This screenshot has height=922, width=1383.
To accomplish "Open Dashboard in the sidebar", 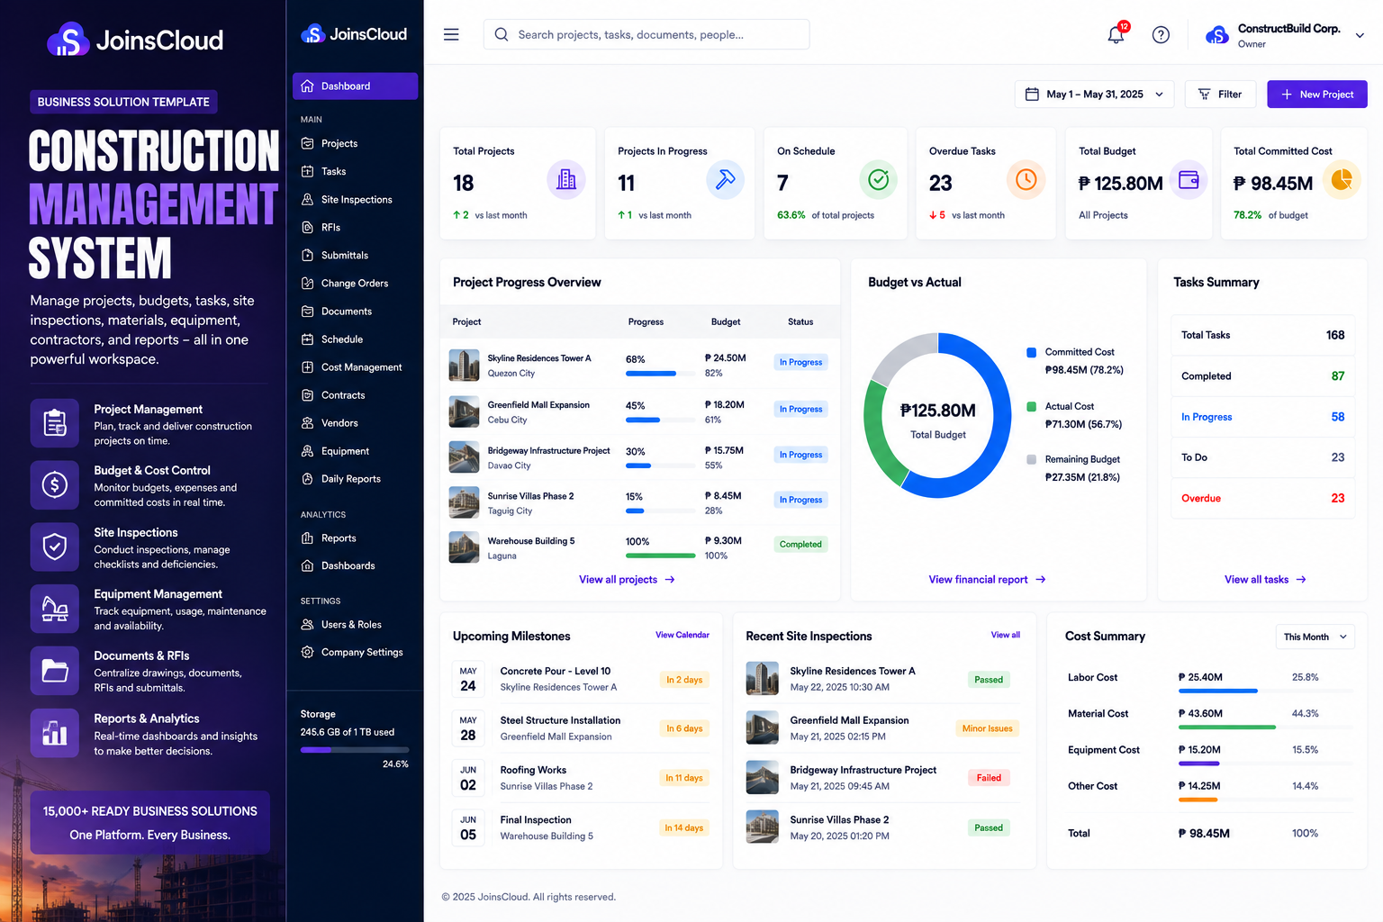I will pos(355,86).
